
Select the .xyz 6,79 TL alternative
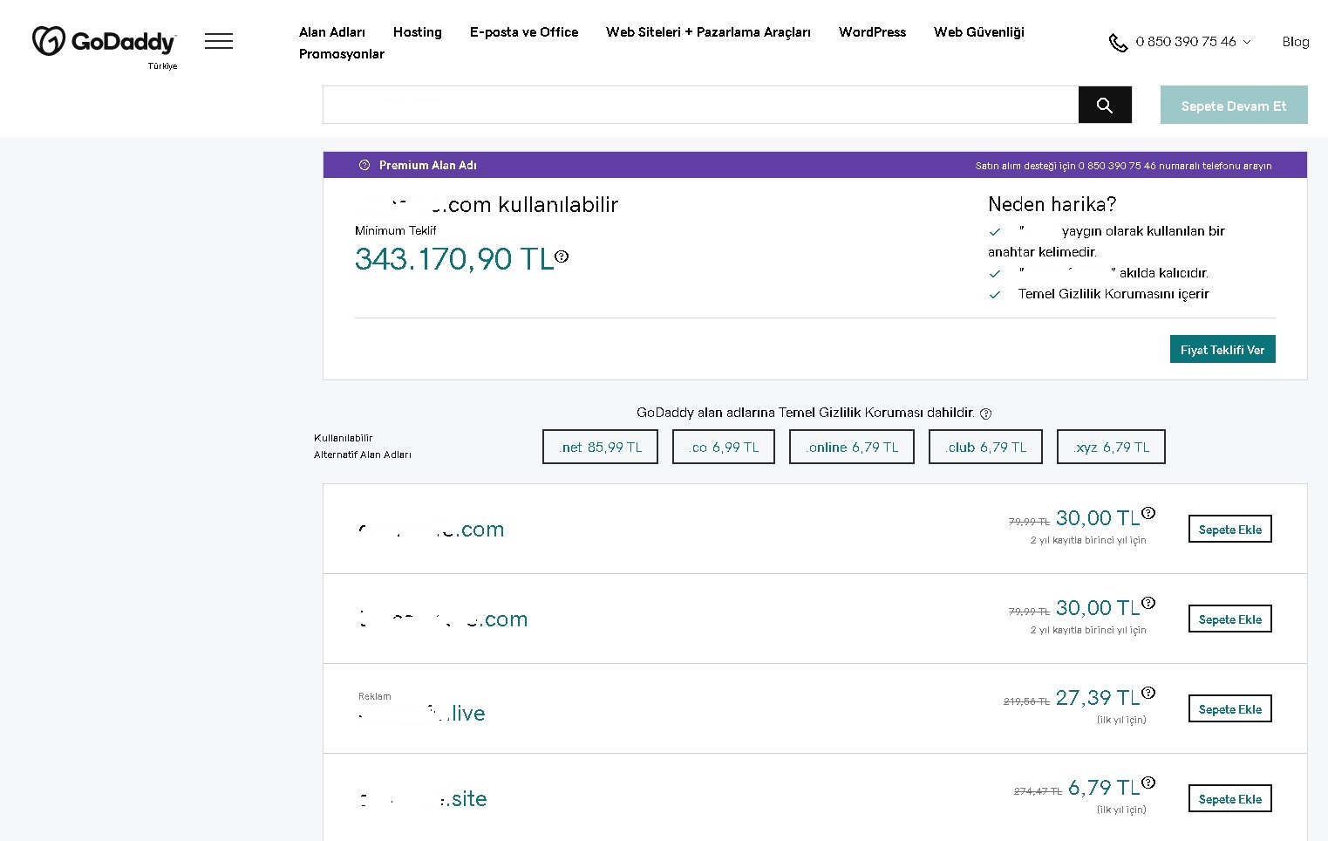(x=1111, y=447)
